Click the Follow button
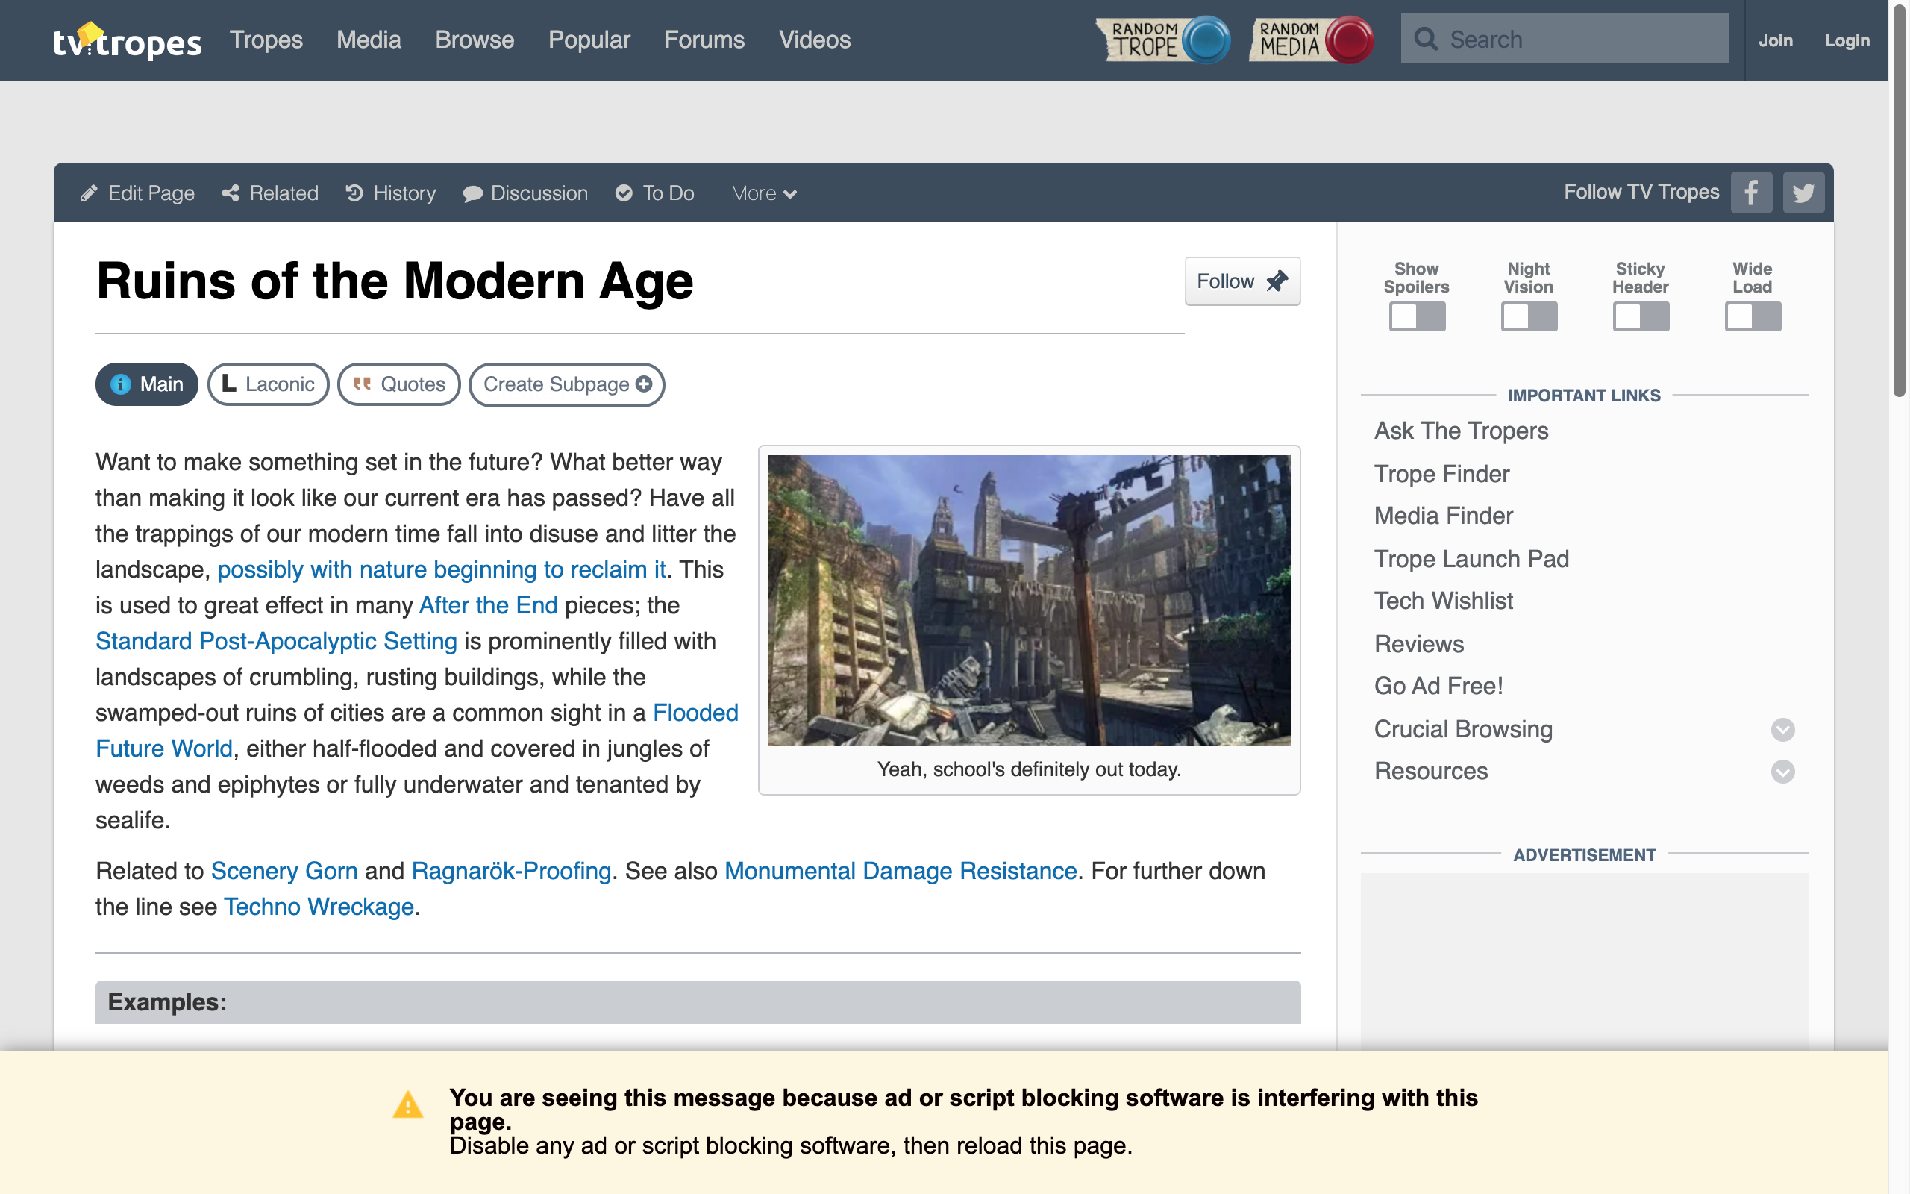The height and width of the screenshot is (1194, 1910). [1242, 281]
